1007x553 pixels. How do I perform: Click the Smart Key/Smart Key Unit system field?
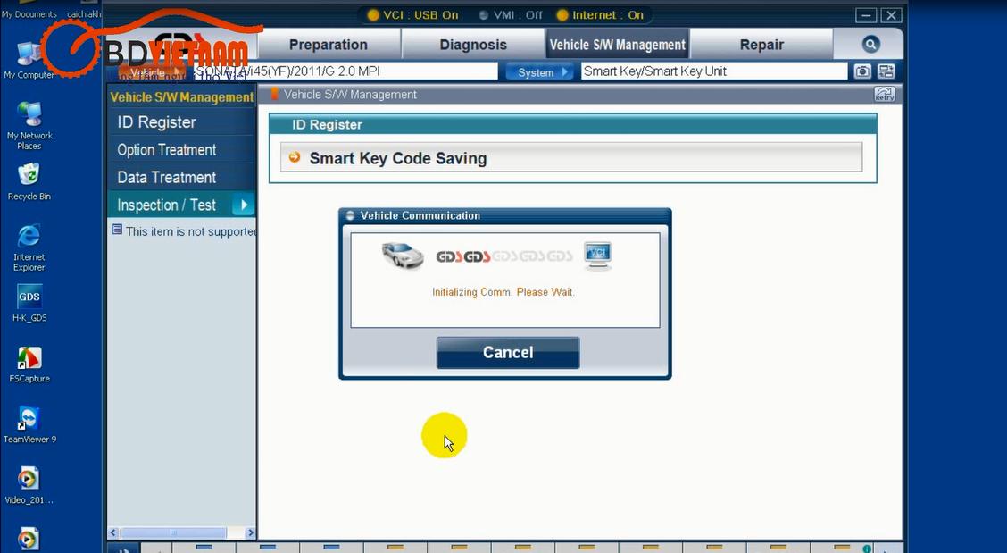point(714,71)
